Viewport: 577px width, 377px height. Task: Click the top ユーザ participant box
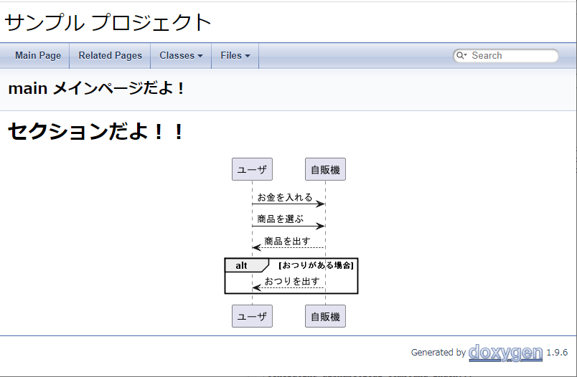point(252,169)
